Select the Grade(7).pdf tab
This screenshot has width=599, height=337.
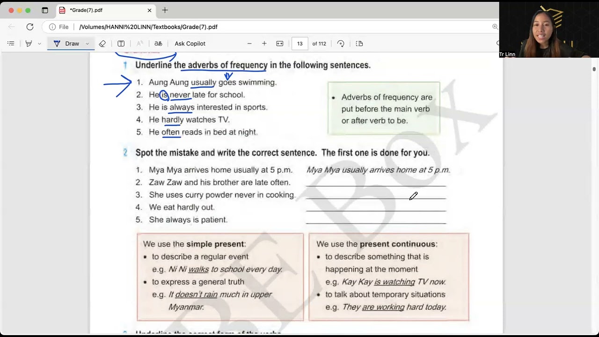[106, 10]
